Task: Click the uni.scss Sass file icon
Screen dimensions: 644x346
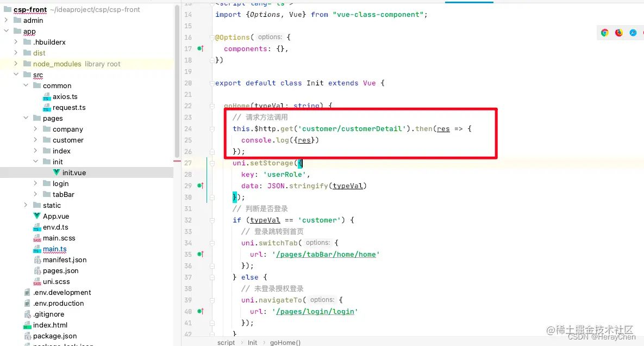Action: (x=37, y=281)
